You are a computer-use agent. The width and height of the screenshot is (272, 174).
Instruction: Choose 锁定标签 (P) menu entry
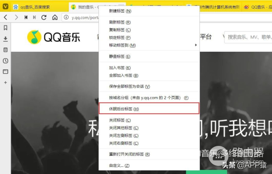point(149,38)
